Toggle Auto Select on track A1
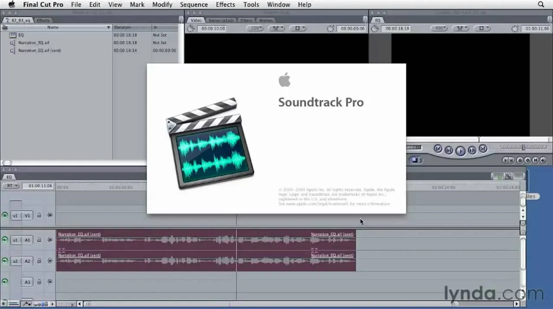Screen dimensions: 553x309 tap(50, 240)
